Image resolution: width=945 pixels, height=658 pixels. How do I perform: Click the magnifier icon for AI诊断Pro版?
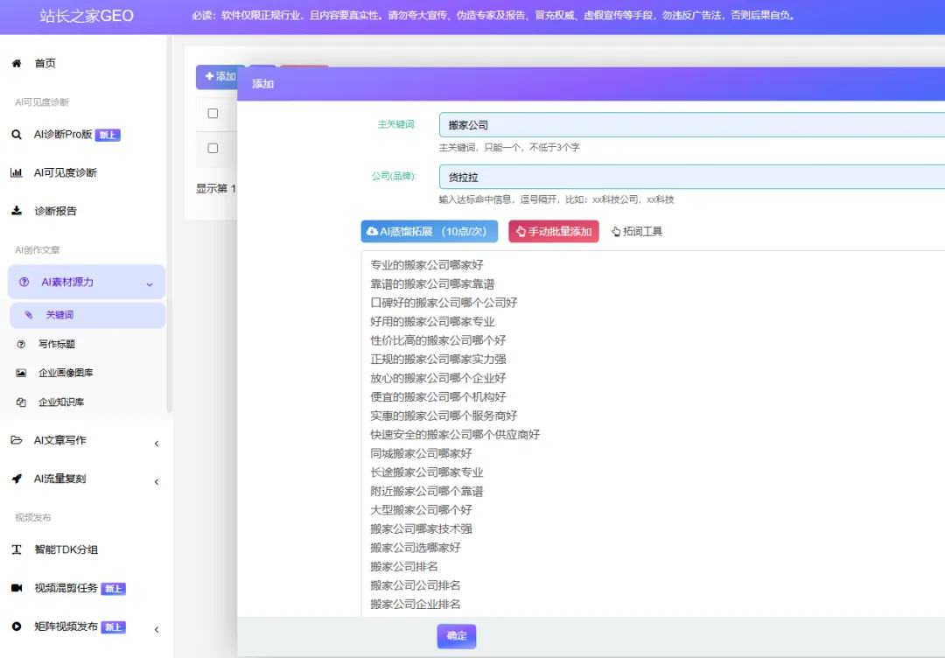[x=17, y=135]
